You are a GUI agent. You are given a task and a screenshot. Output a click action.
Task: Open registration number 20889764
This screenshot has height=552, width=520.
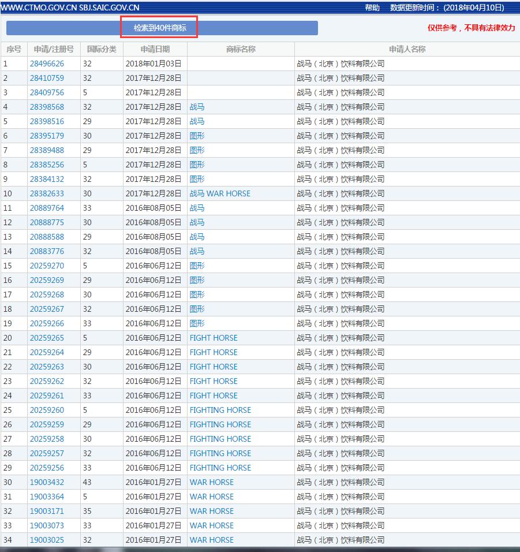click(x=47, y=208)
